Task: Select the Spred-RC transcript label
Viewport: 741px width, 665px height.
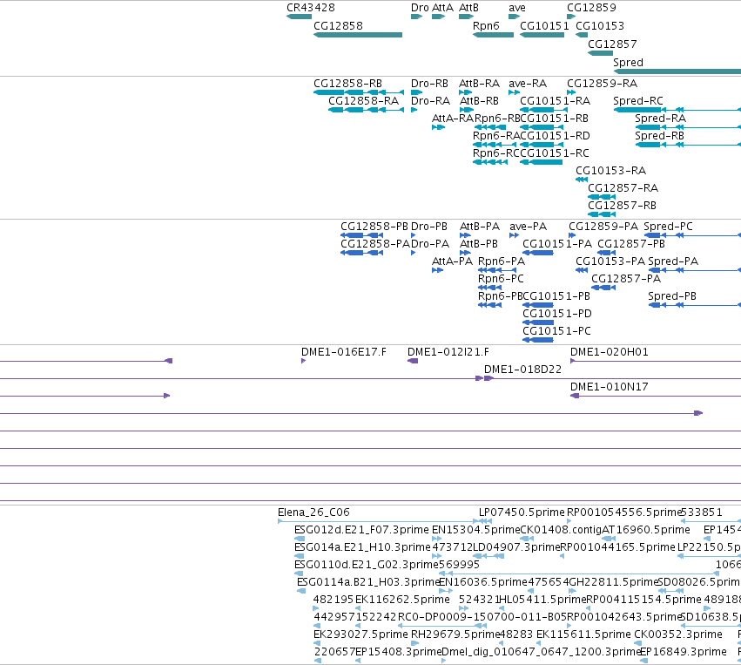Action: 638,101
